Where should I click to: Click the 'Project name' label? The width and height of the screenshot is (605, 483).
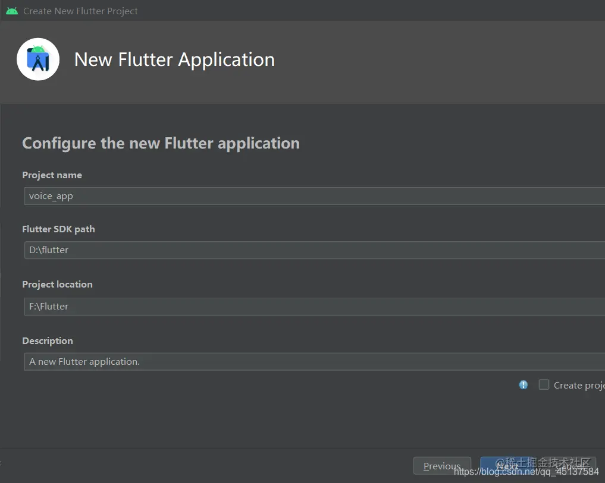pos(52,175)
